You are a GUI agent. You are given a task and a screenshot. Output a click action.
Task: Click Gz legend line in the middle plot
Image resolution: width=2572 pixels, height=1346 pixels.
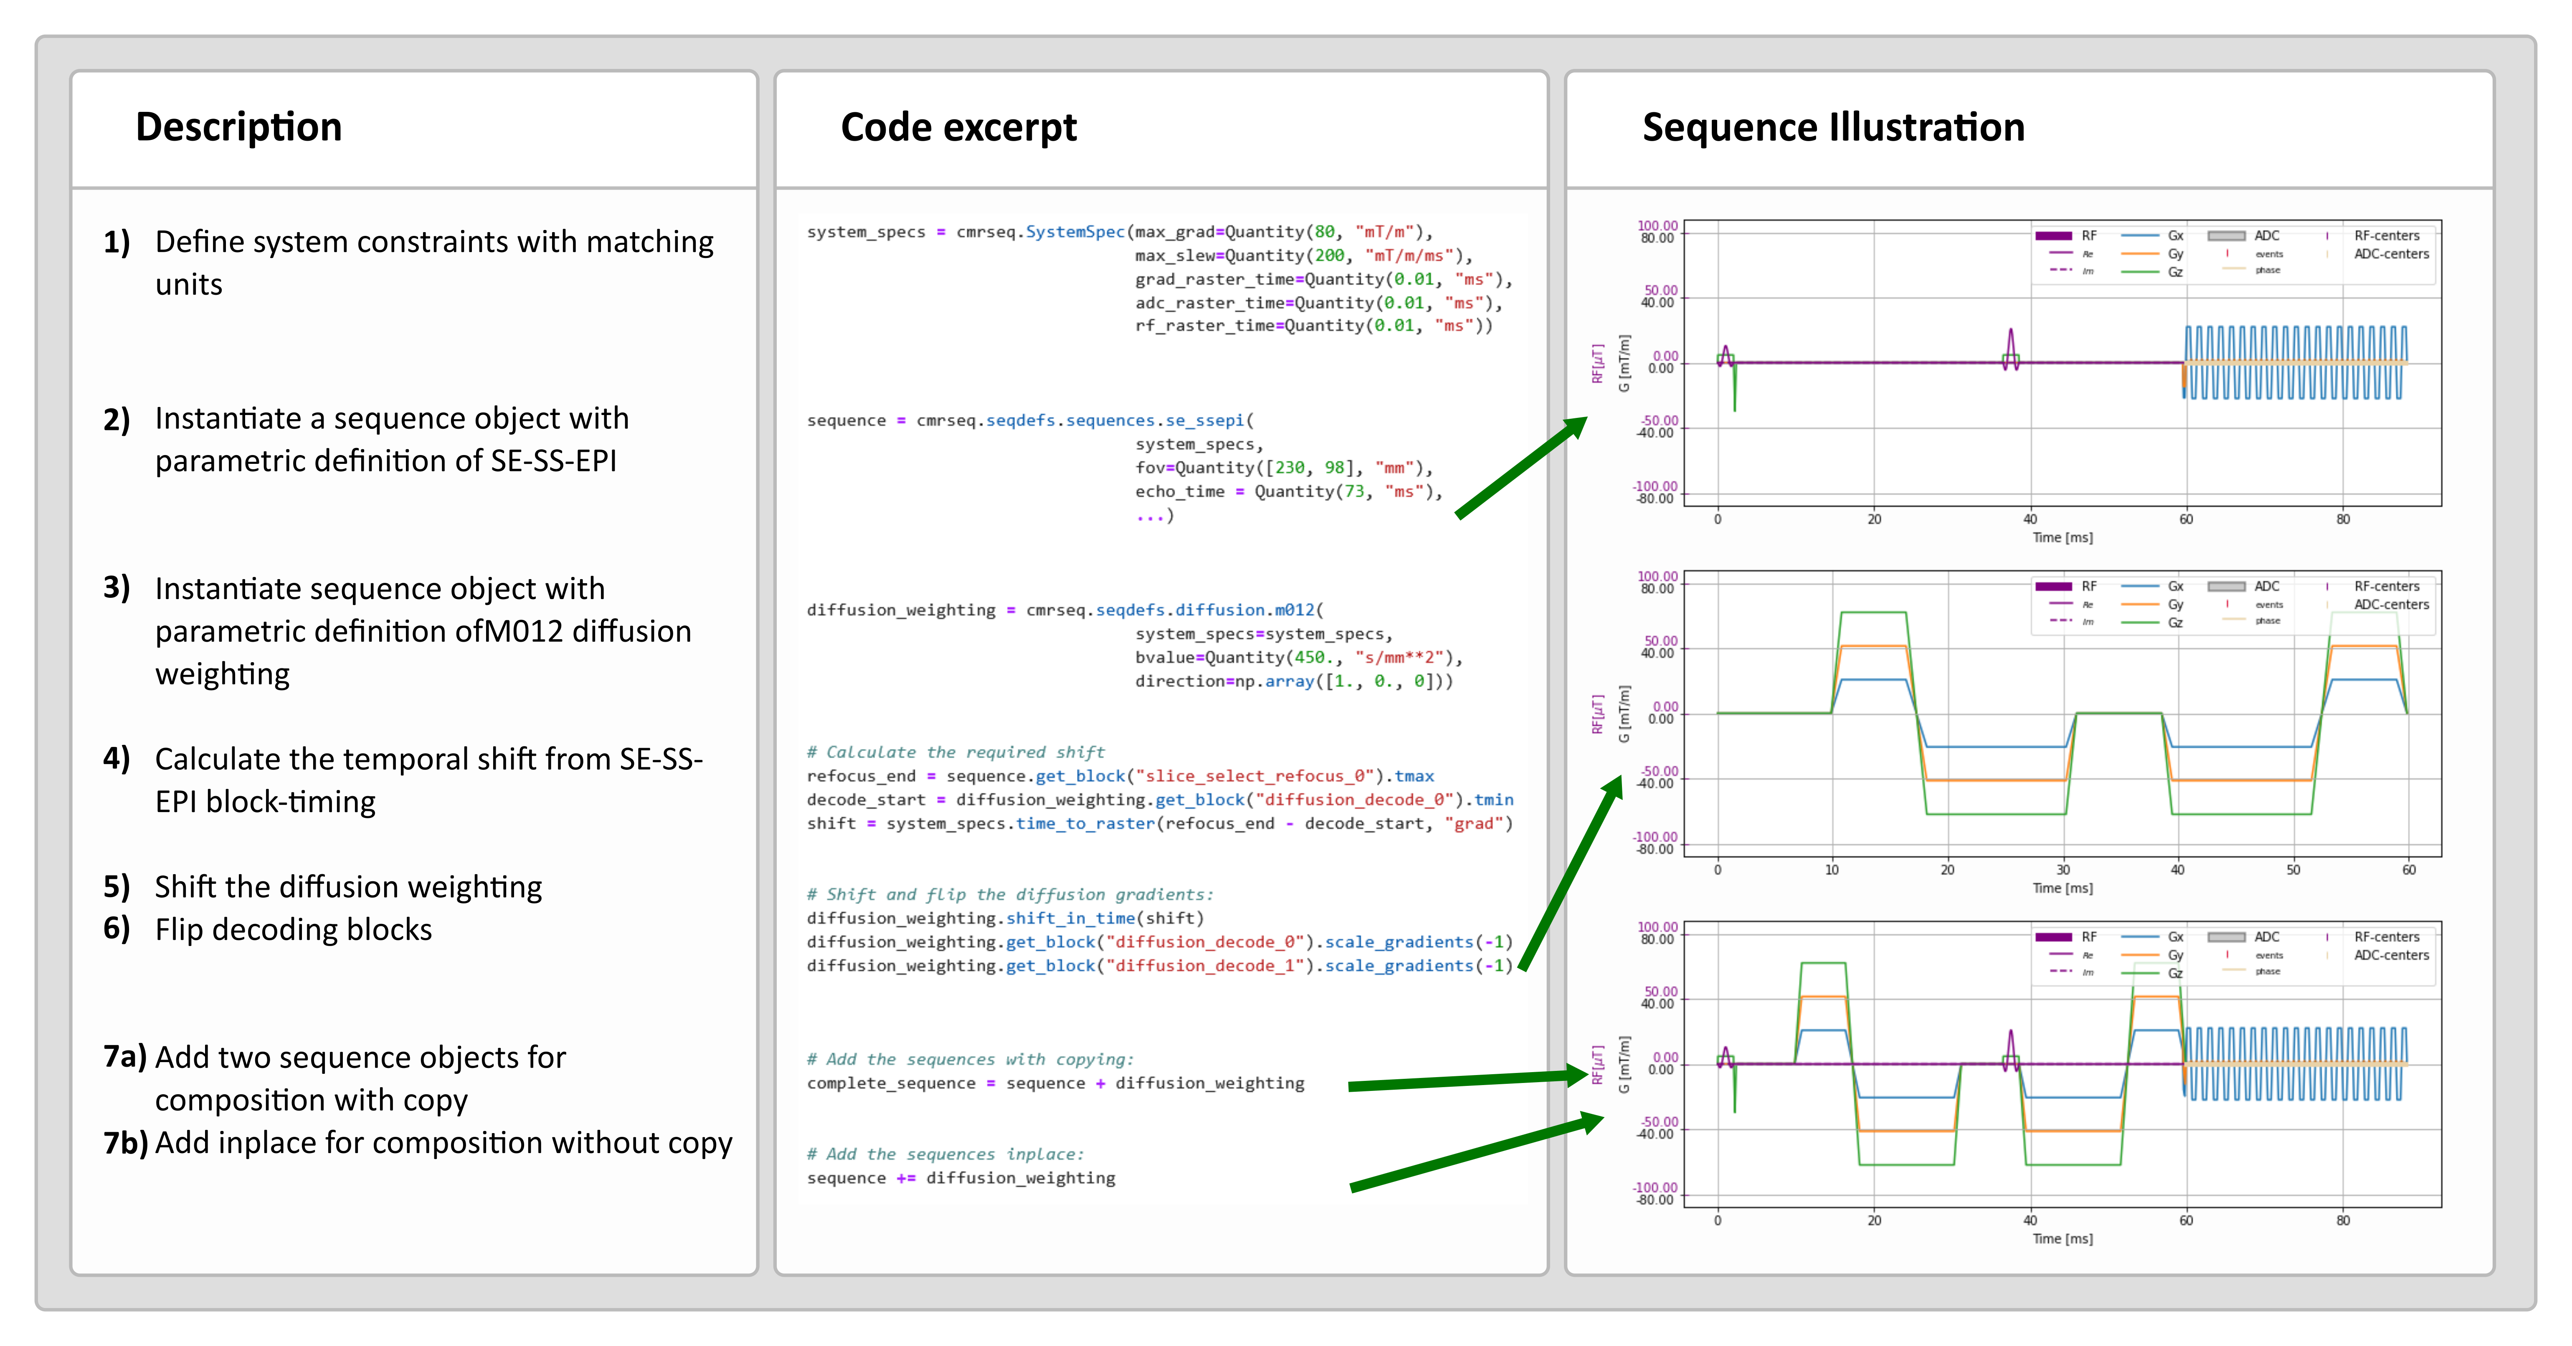(2140, 623)
